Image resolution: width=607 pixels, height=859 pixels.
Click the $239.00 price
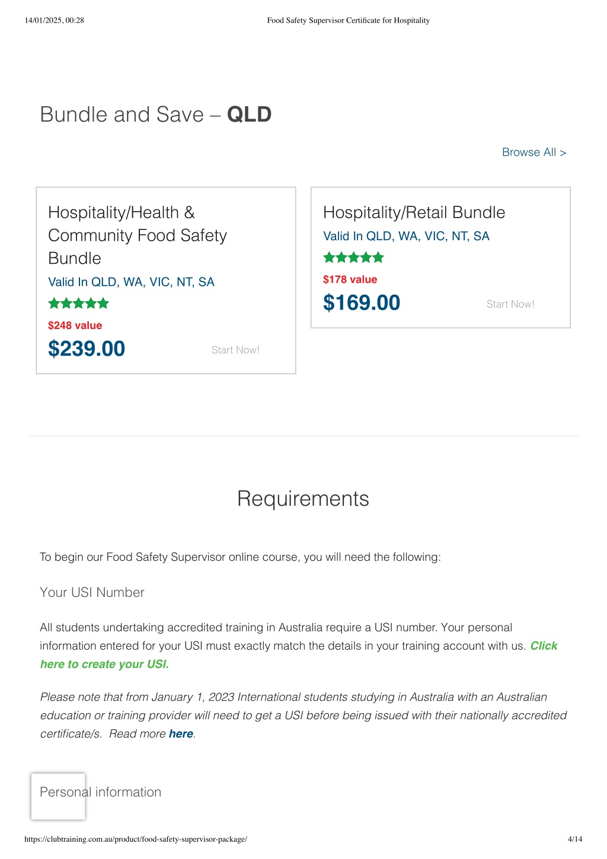point(87,349)
